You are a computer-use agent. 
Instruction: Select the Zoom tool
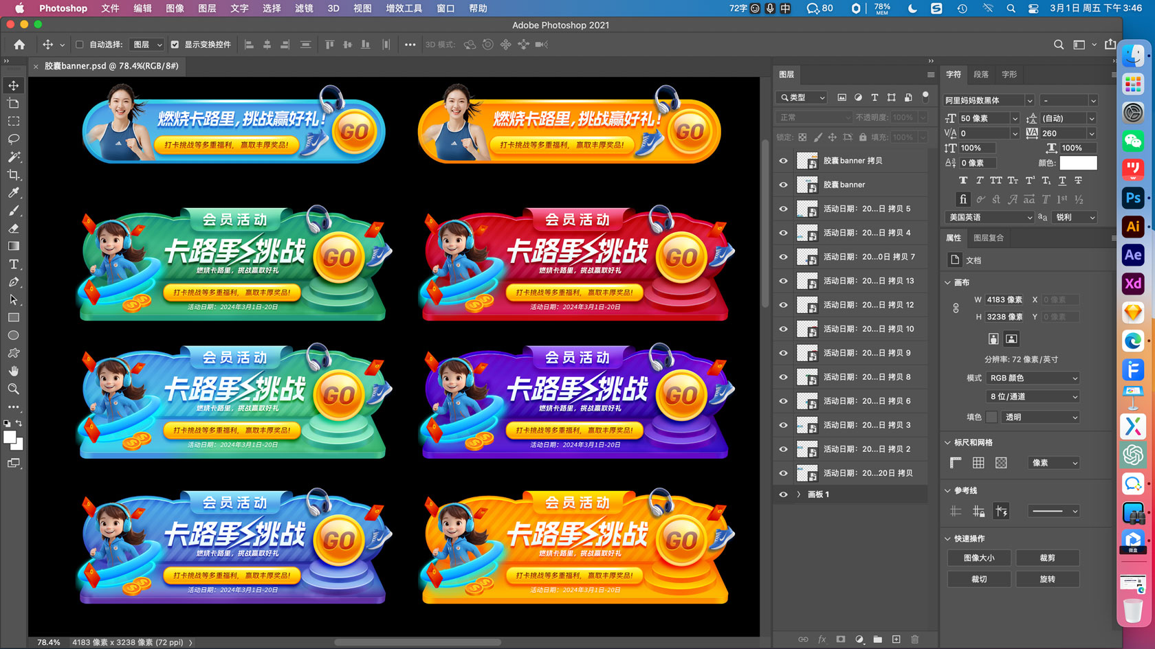coord(13,389)
